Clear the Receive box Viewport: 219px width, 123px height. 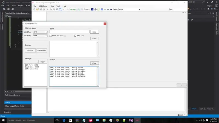point(94,63)
